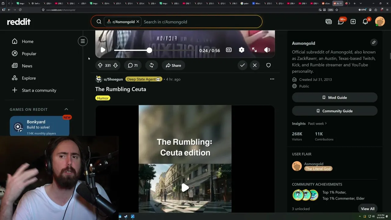The height and width of the screenshot is (220, 391).
Task: Open News in sidebar
Action: point(27,66)
